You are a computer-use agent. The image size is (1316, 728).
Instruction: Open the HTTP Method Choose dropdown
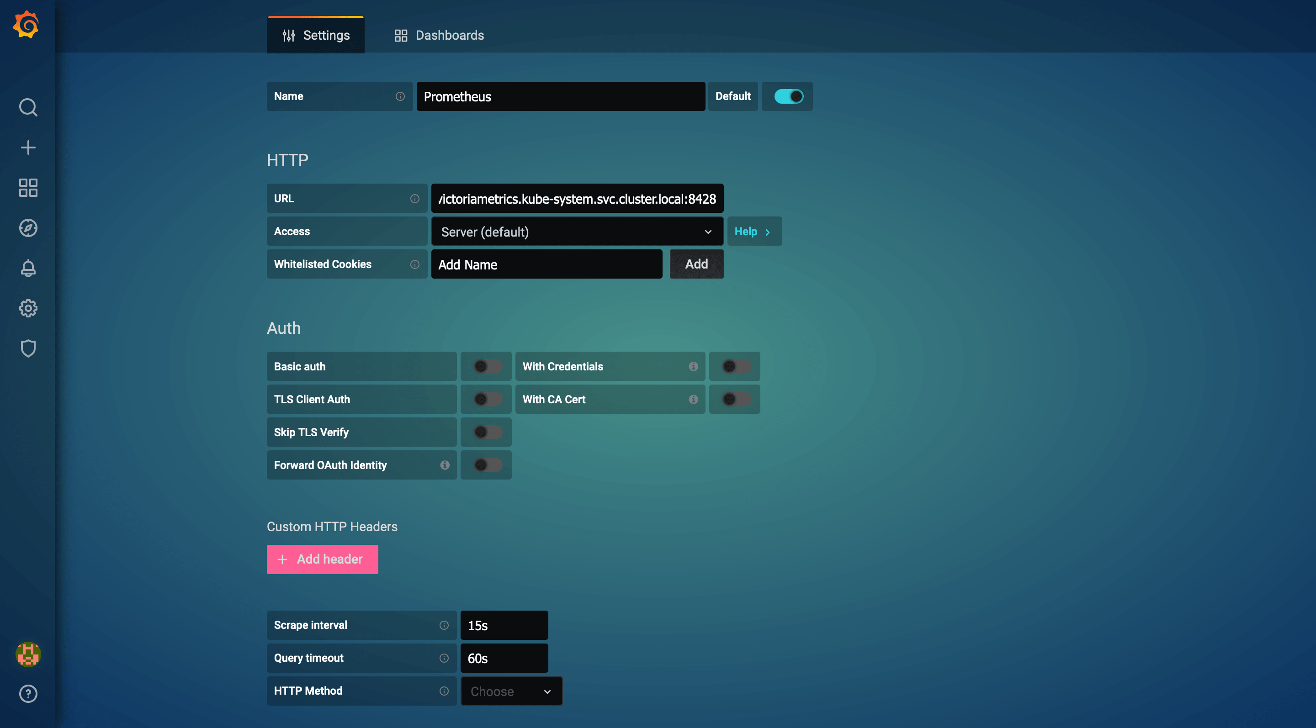click(x=511, y=691)
